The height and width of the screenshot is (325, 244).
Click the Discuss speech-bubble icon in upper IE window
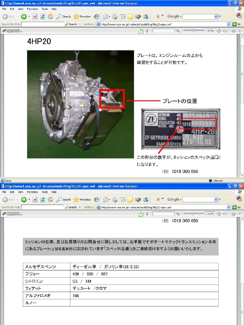[x=138, y=17]
